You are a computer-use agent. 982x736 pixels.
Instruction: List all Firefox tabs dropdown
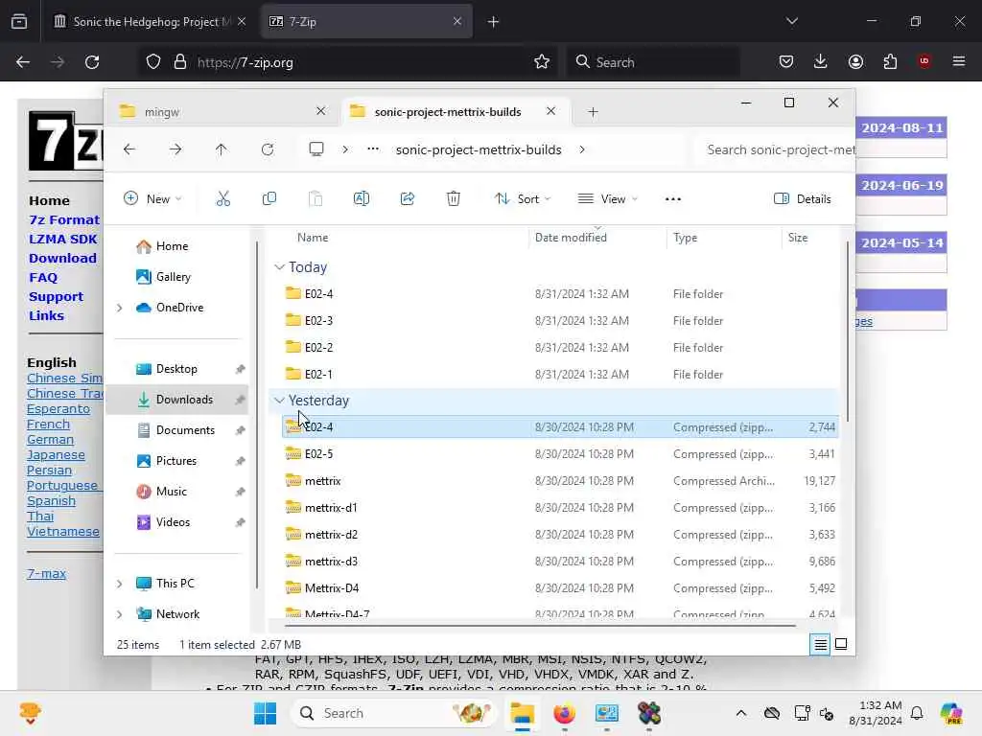point(791,21)
